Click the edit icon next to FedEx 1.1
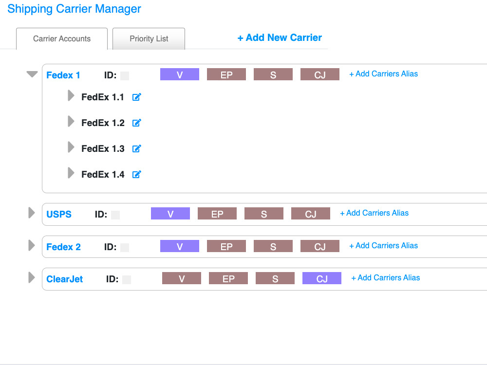Image resolution: width=487 pixels, height=365 pixels. click(x=136, y=97)
